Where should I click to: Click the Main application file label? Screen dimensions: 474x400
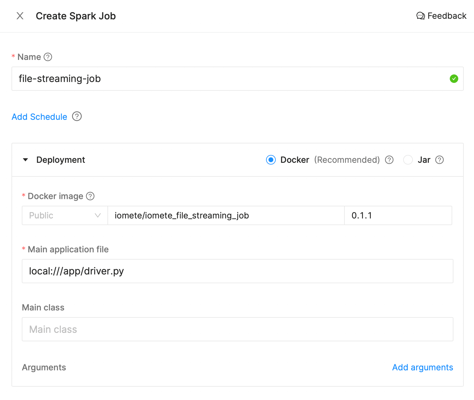pyautogui.click(x=68, y=249)
